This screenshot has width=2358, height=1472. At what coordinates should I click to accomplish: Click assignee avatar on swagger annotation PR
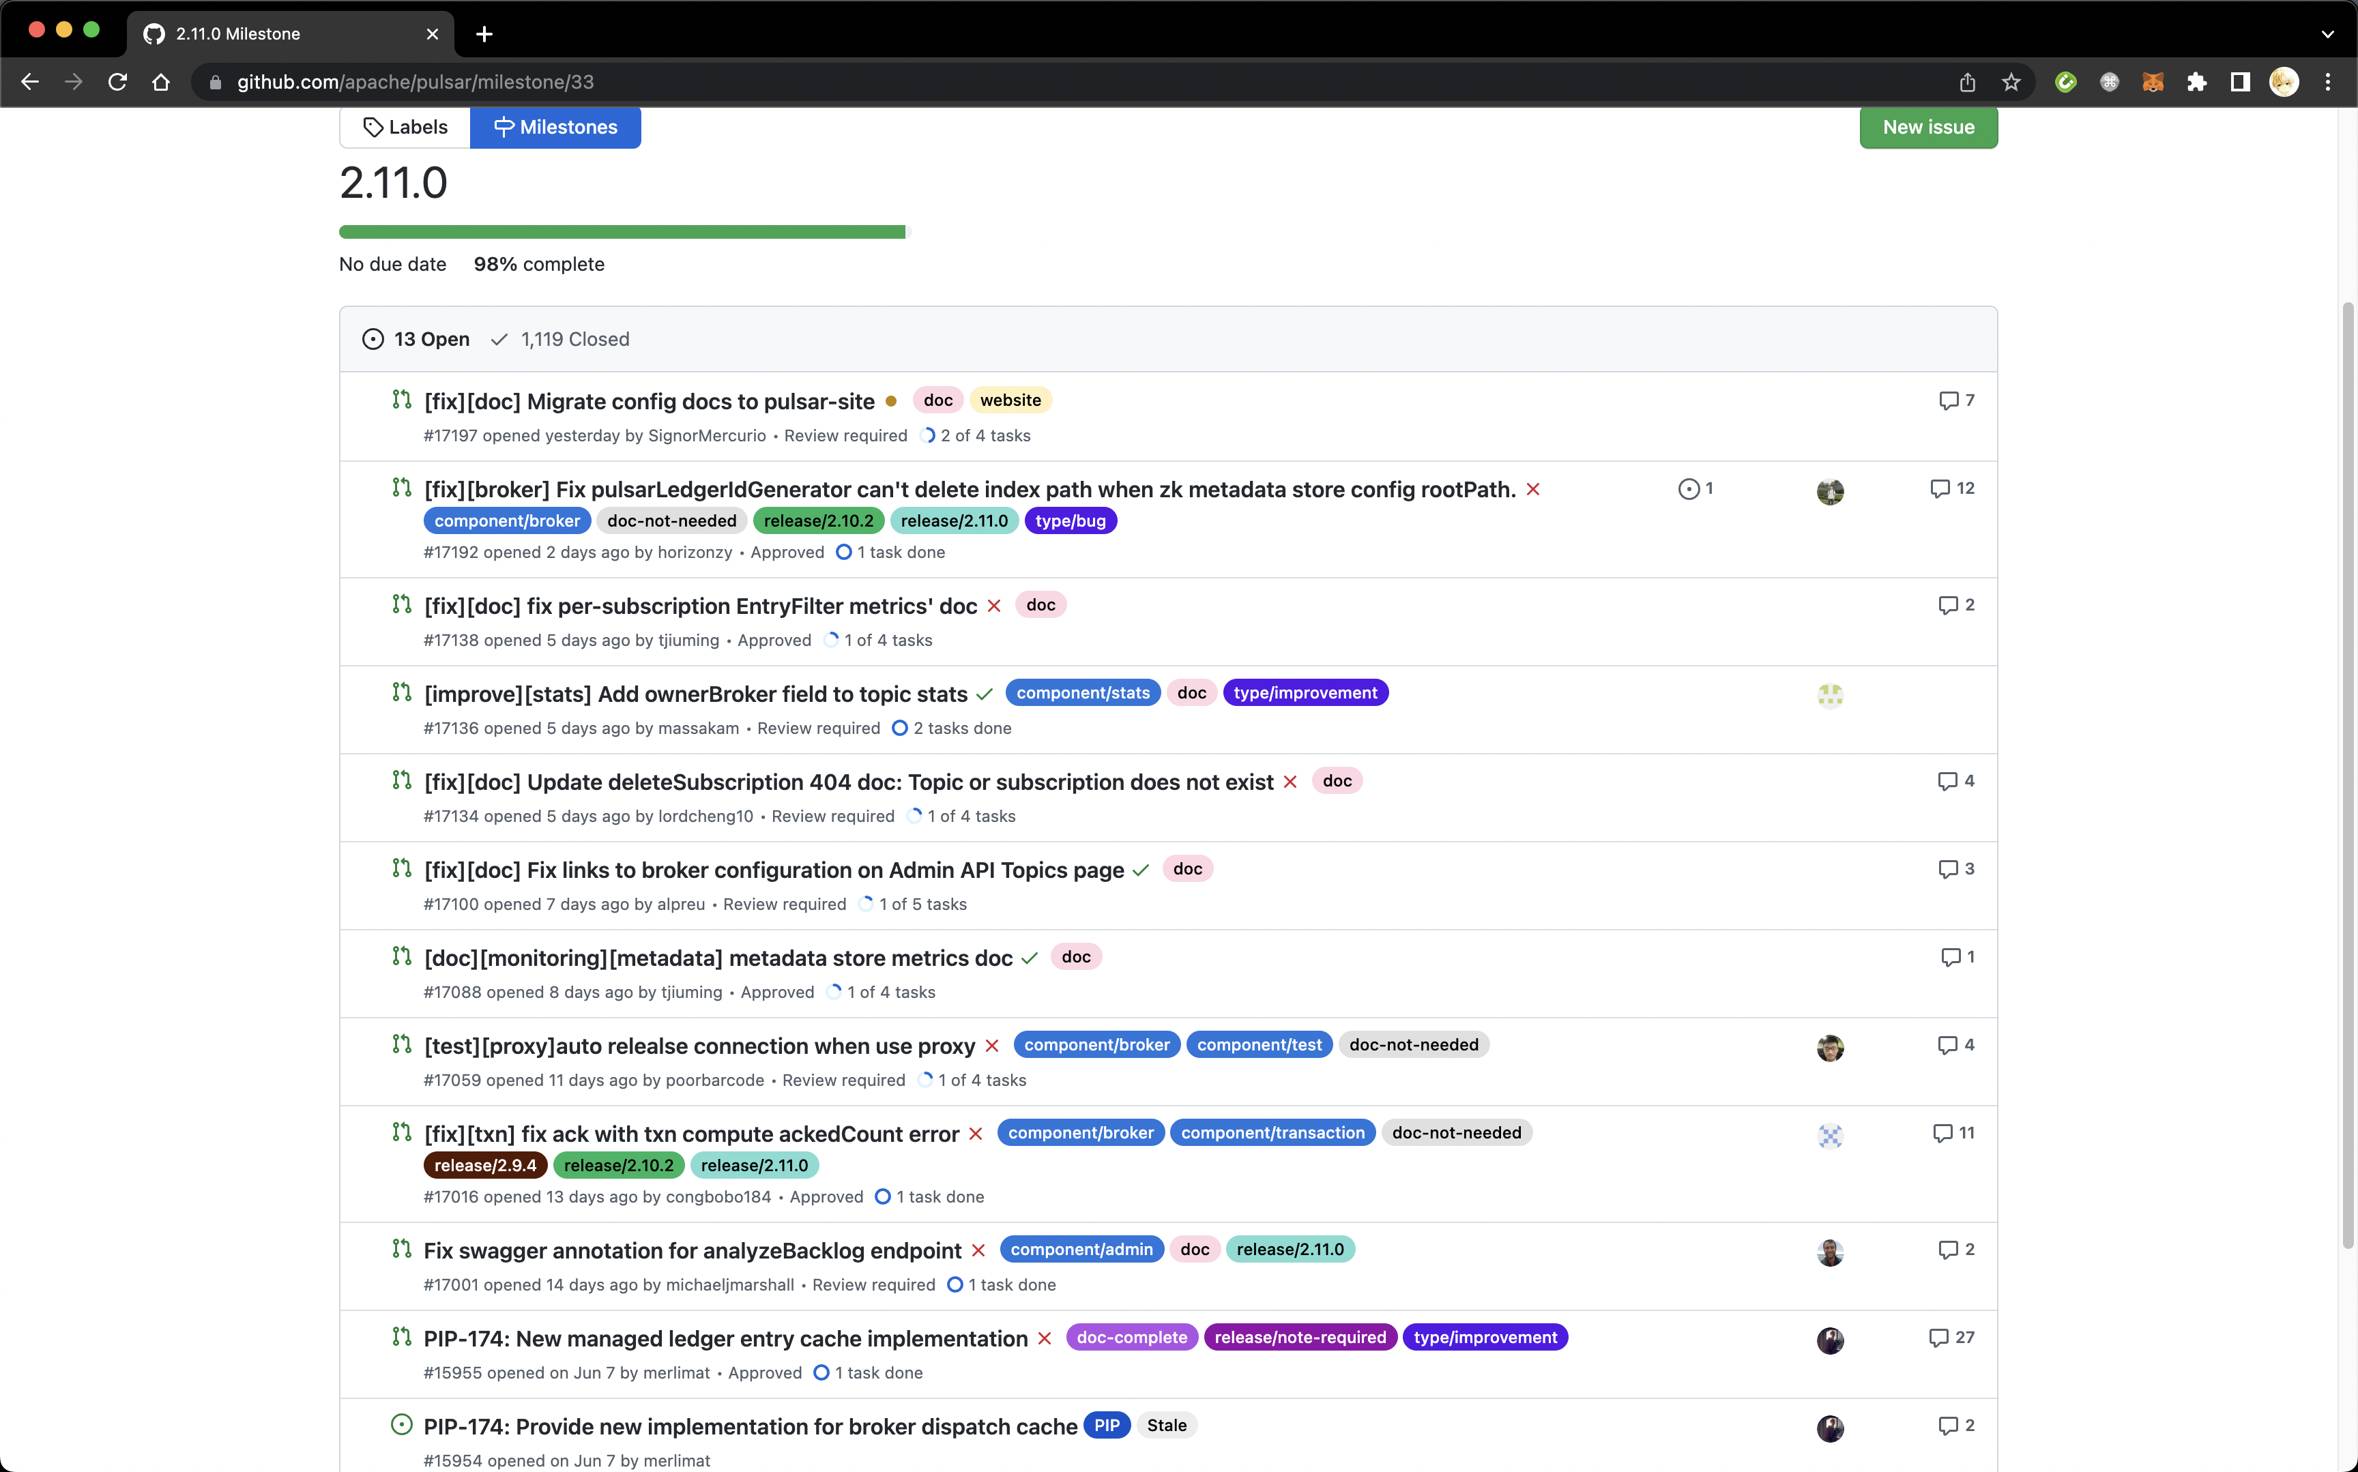pos(1831,1252)
